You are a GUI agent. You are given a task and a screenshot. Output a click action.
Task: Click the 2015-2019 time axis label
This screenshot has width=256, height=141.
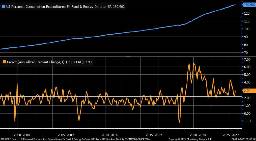[x=154, y=135]
